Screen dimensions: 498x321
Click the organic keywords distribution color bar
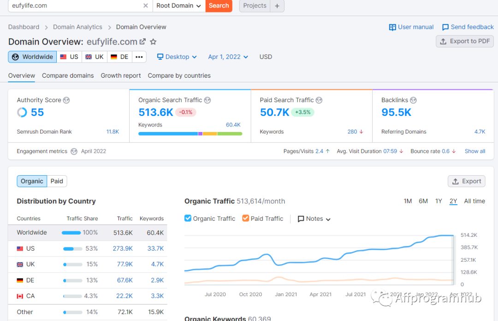tap(190, 134)
